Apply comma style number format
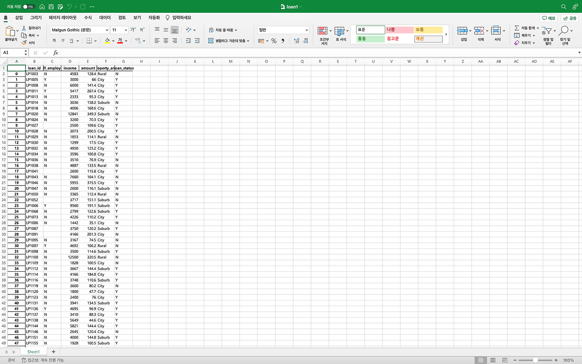 [x=283, y=40]
